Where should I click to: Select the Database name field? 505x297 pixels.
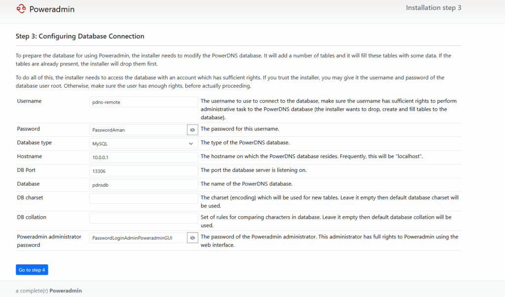click(144, 185)
